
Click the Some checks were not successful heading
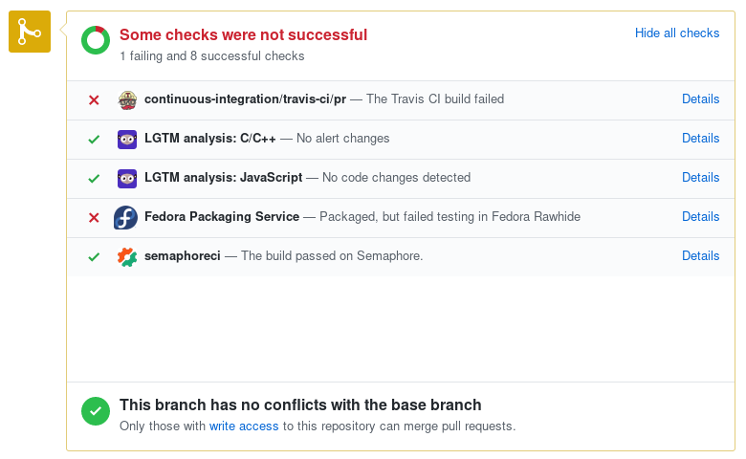243,34
